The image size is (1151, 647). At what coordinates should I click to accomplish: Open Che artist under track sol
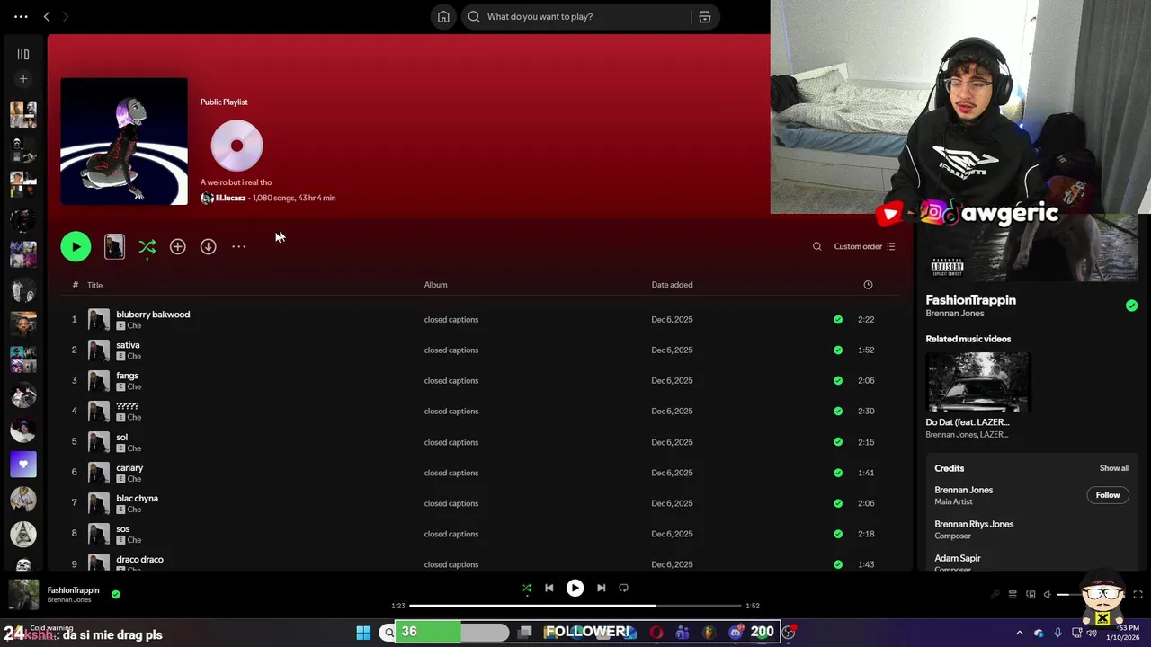[x=134, y=448]
